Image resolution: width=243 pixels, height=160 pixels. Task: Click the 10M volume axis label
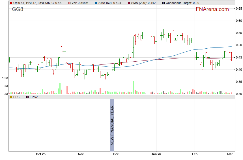[x=5, y=78]
